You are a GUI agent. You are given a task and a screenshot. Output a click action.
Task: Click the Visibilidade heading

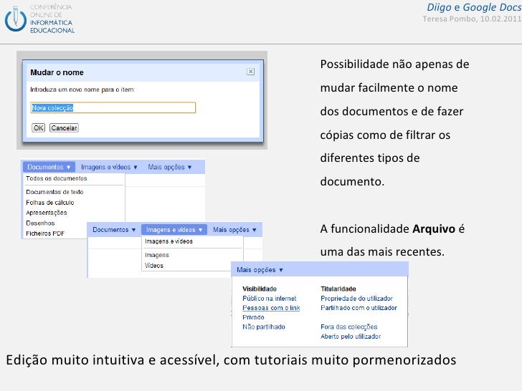(x=260, y=289)
